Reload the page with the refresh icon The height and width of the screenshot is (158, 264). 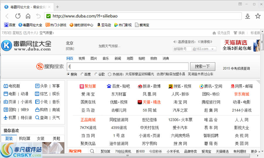18,16
